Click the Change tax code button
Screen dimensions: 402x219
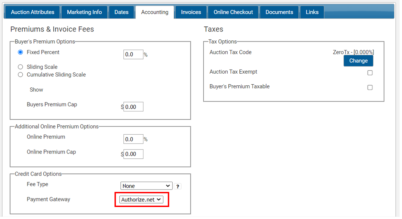pos(358,61)
